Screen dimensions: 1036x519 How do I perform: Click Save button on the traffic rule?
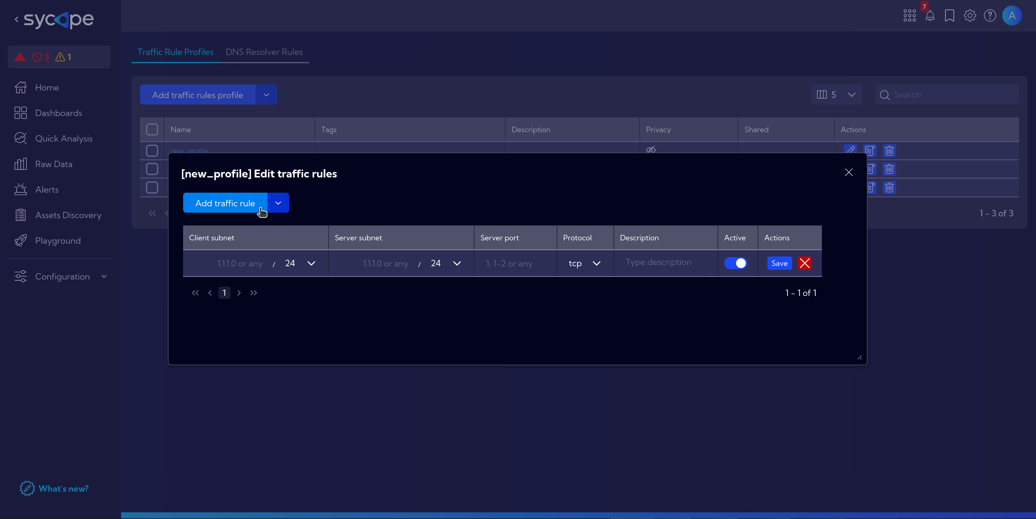click(x=779, y=263)
